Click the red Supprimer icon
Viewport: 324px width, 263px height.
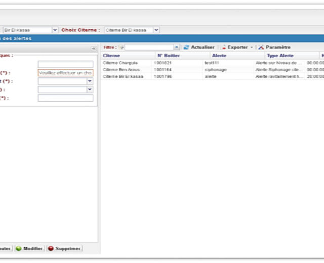[x=51, y=249]
